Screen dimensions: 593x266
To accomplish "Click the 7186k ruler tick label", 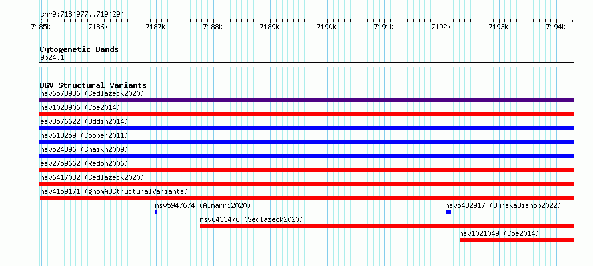I will click(98, 27).
